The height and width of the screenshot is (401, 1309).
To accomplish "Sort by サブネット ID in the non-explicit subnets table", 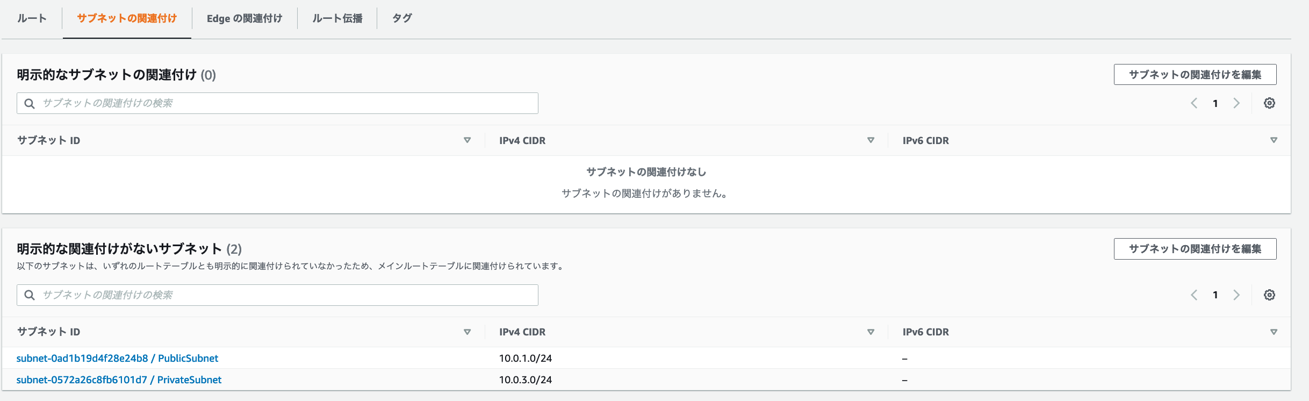I will 467,332.
